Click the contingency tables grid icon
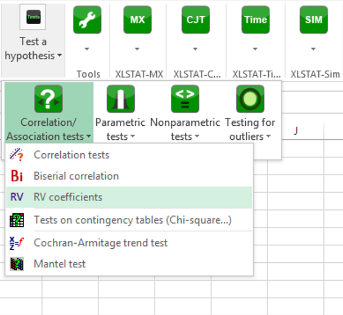The width and height of the screenshot is (343, 315). click(x=17, y=220)
